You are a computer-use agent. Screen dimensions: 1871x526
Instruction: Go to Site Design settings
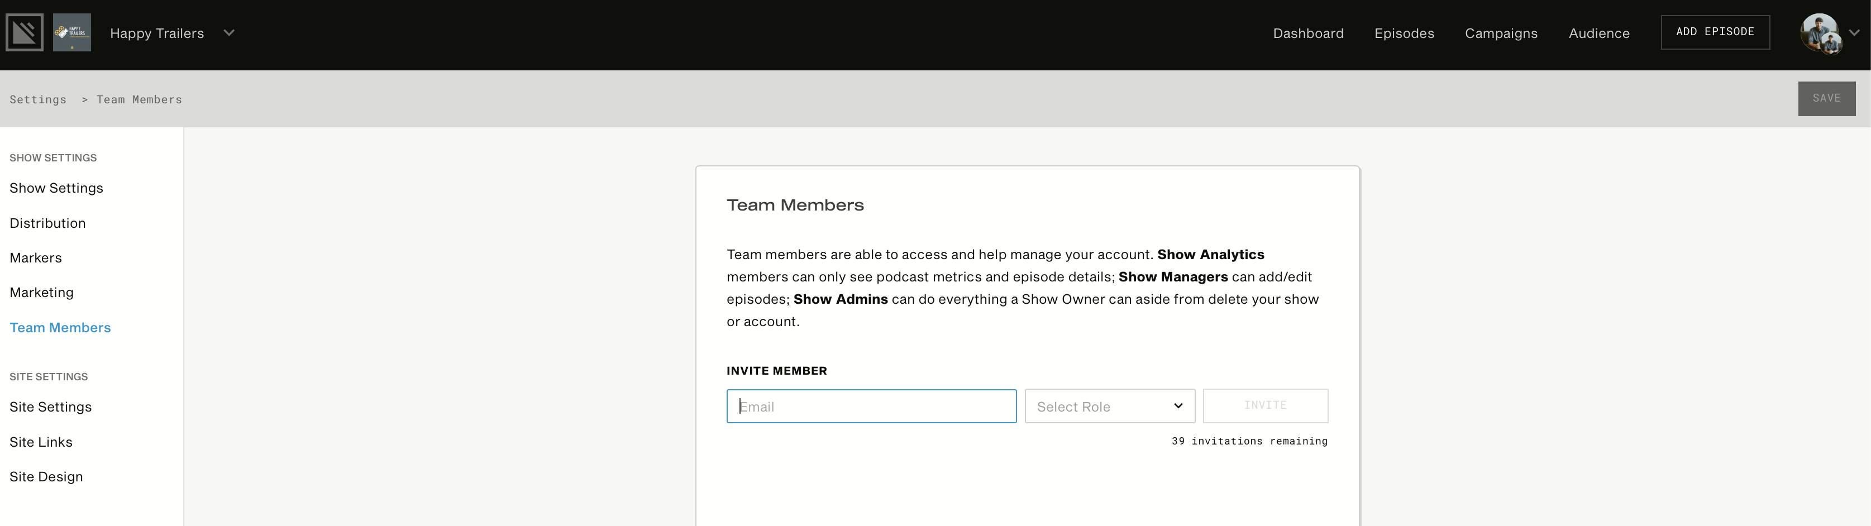[46, 477]
